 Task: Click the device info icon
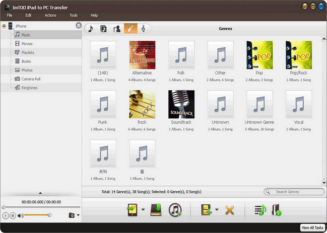pyautogui.click(x=277, y=210)
